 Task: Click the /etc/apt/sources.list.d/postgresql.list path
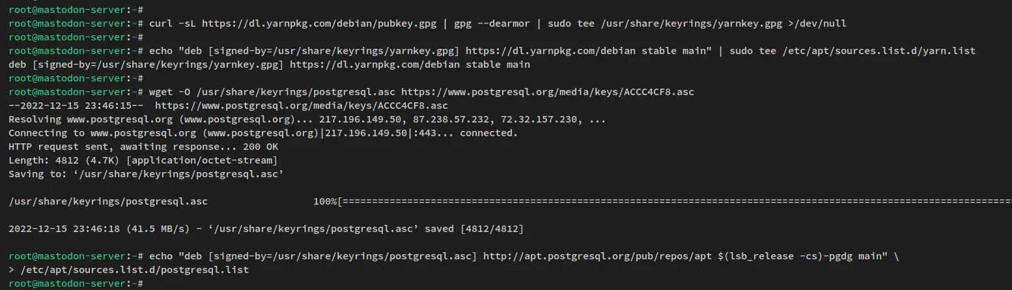point(134,270)
